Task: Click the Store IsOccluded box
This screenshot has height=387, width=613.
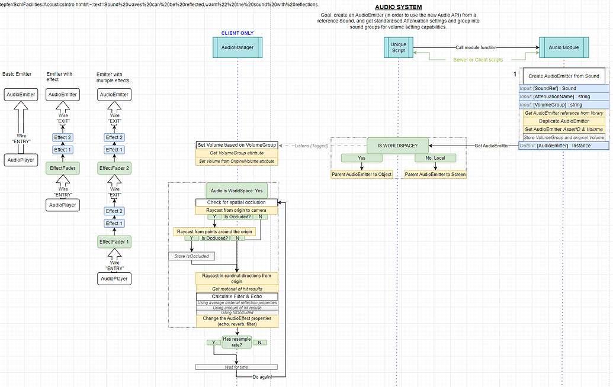Action: click(x=191, y=256)
